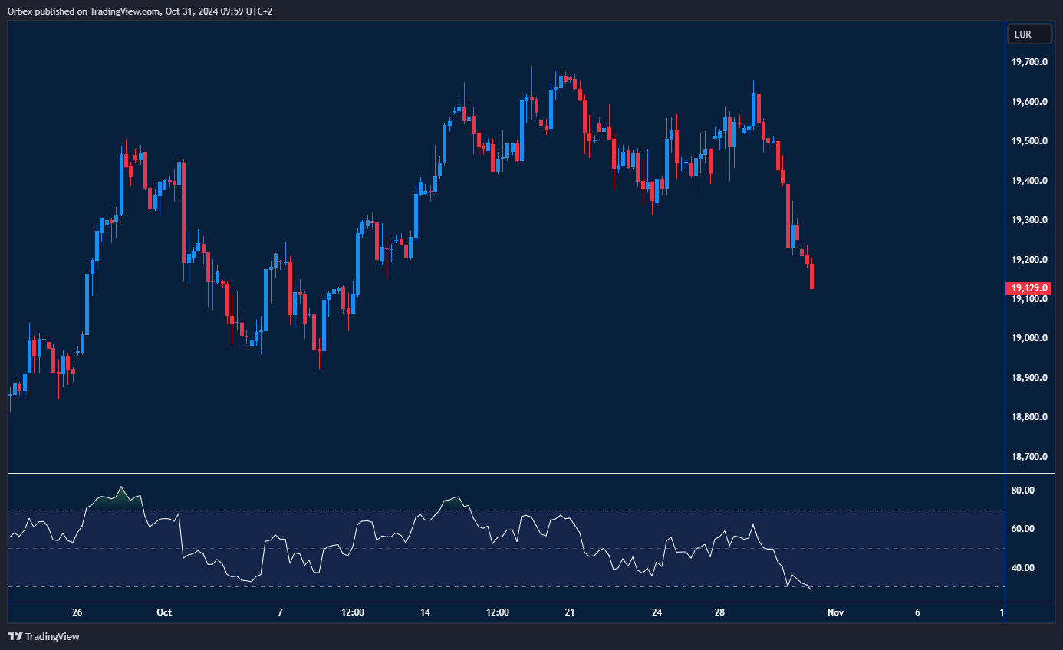This screenshot has height=650, width=1063.
Task: Select the 60.00 RSI scale label
Action: tap(1024, 529)
